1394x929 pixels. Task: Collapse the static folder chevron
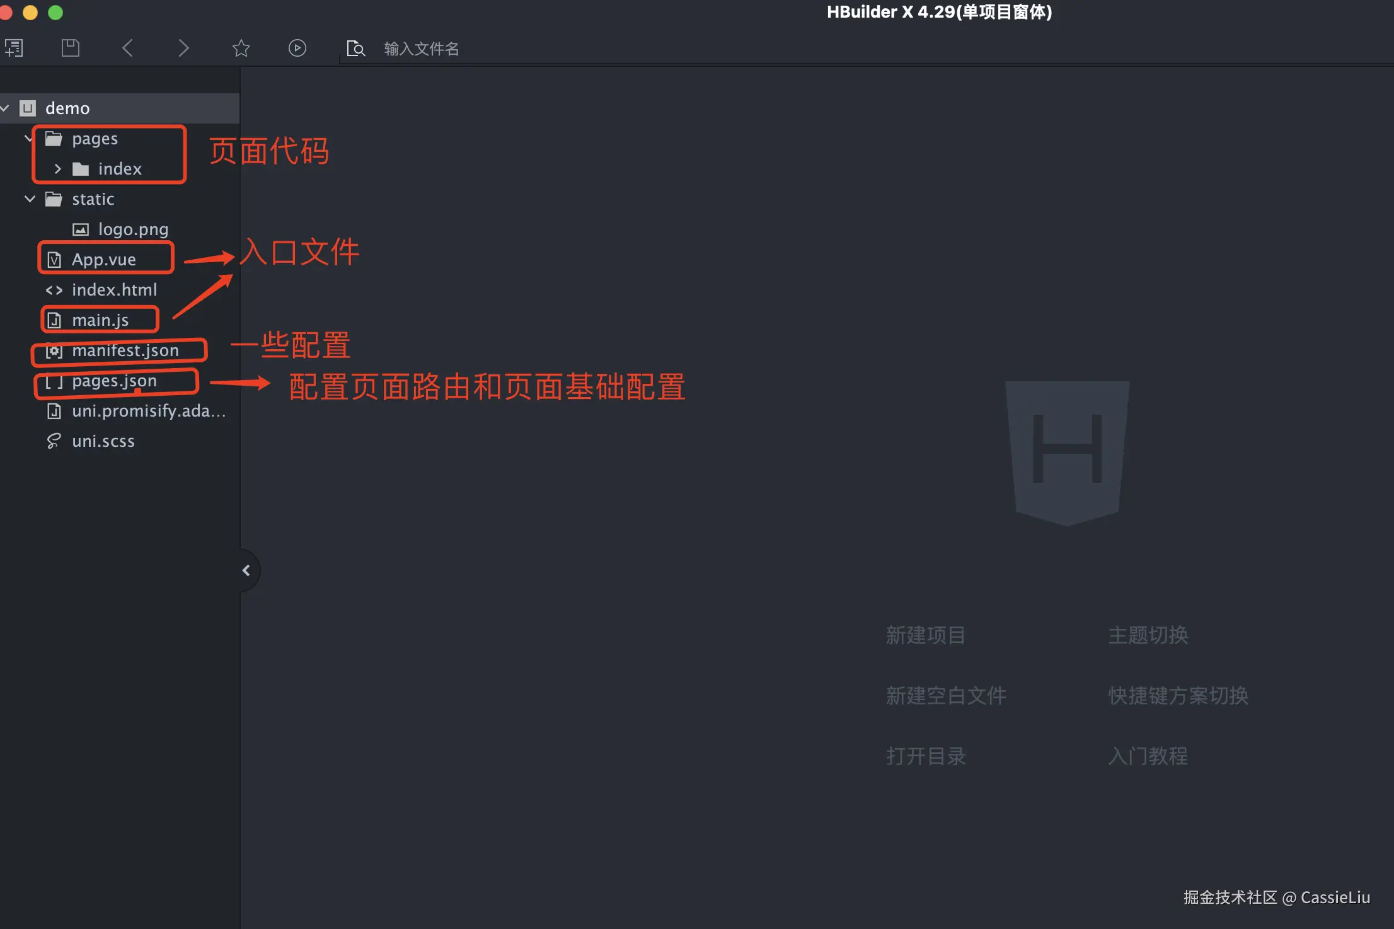click(30, 199)
